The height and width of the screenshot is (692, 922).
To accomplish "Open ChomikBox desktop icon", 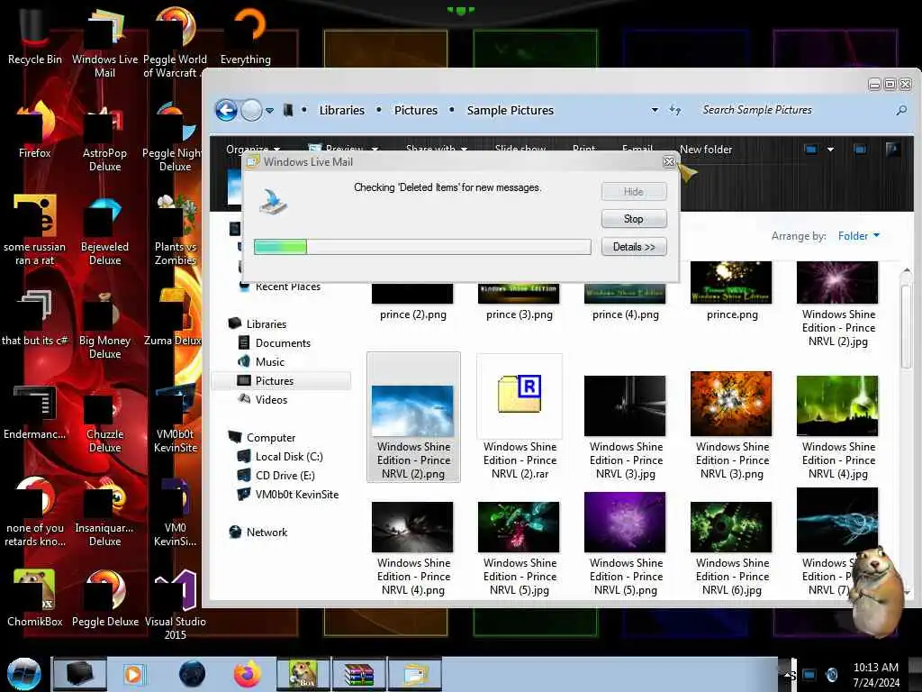I will (x=34, y=599).
